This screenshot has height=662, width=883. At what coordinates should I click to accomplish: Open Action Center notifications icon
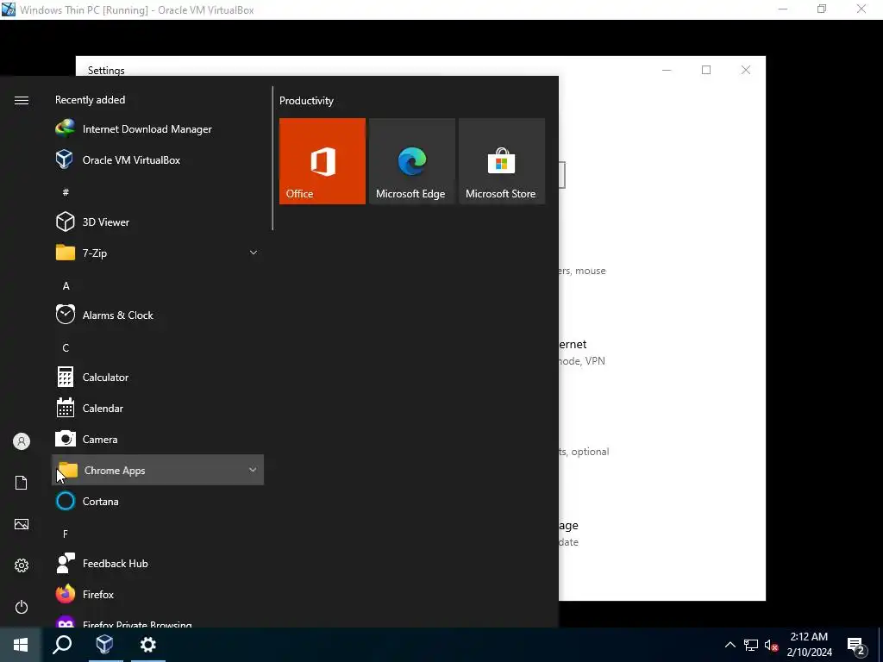pos(856,645)
